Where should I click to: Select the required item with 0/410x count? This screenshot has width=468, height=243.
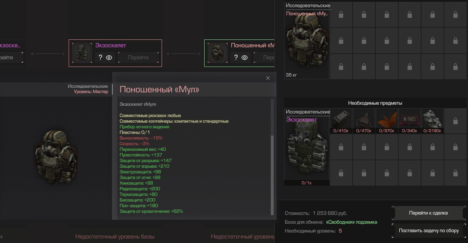341,121
